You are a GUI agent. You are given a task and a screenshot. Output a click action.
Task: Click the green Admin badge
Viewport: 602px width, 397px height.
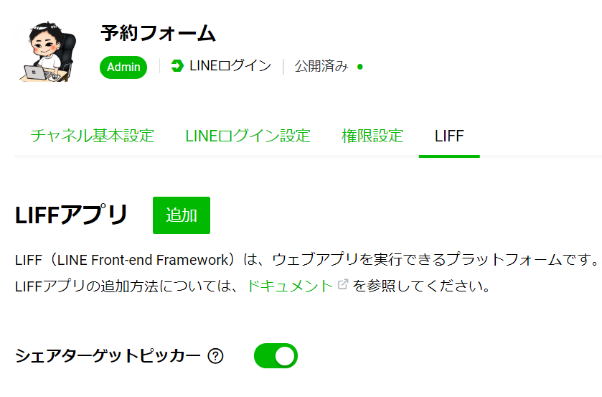[x=123, y=67]
